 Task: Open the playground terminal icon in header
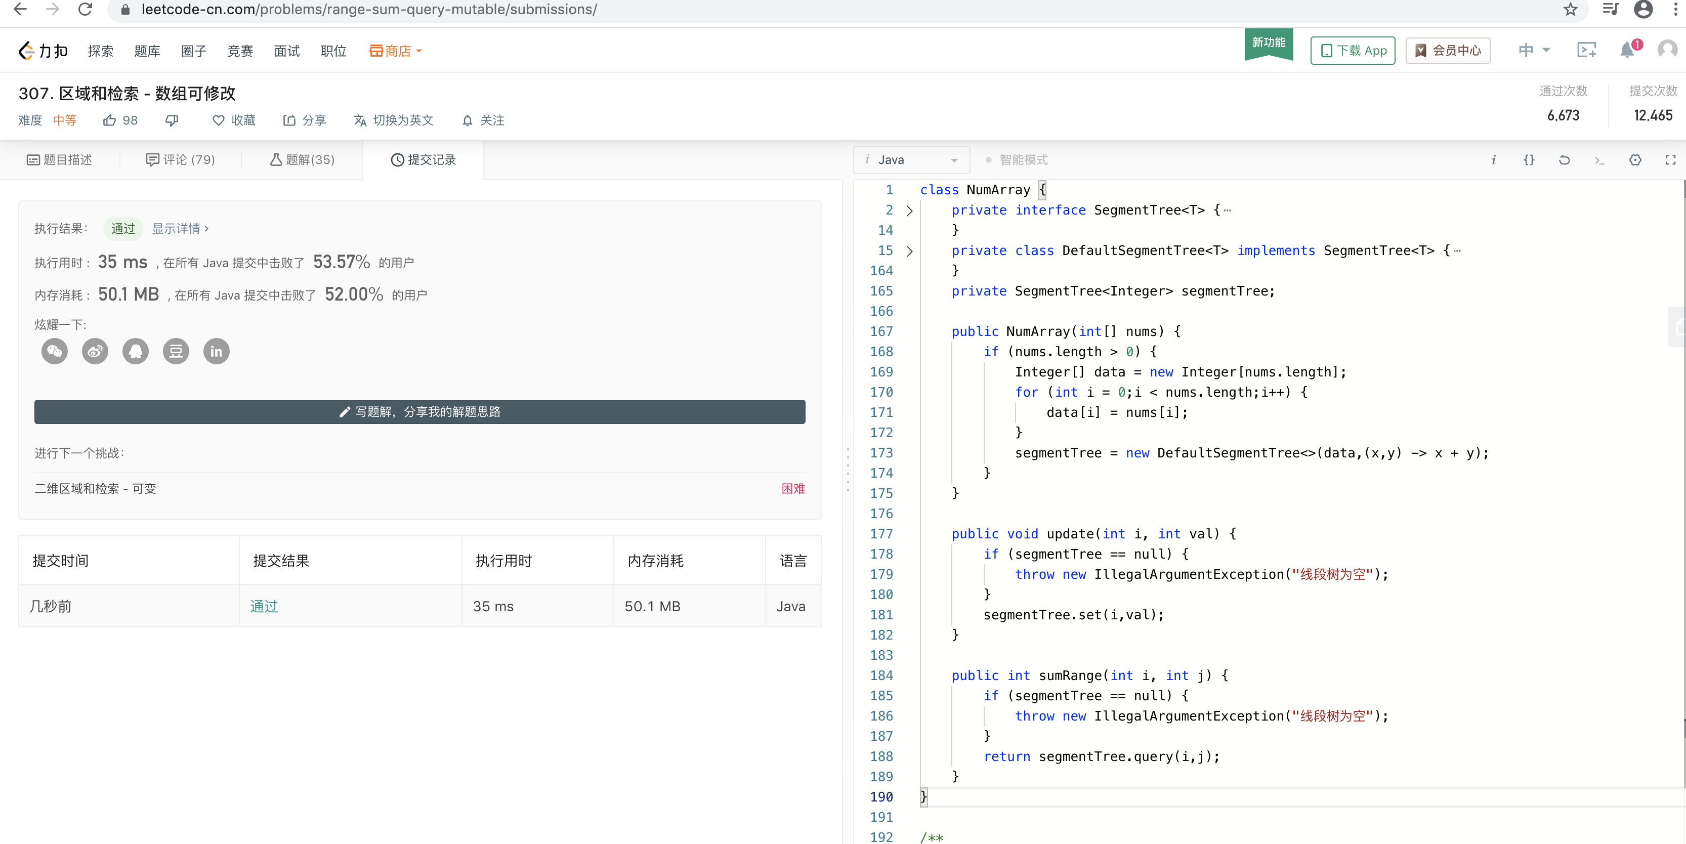[x=1586, y=51]
